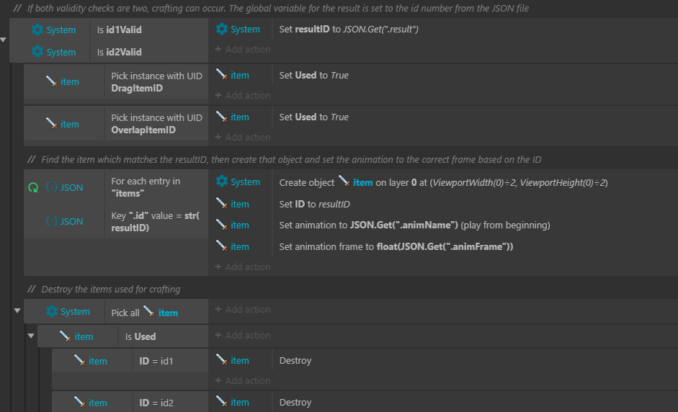Click the item icon beside Set ID to resultID
This screenshot has width=678, height=412.
(x=221, y=204)
